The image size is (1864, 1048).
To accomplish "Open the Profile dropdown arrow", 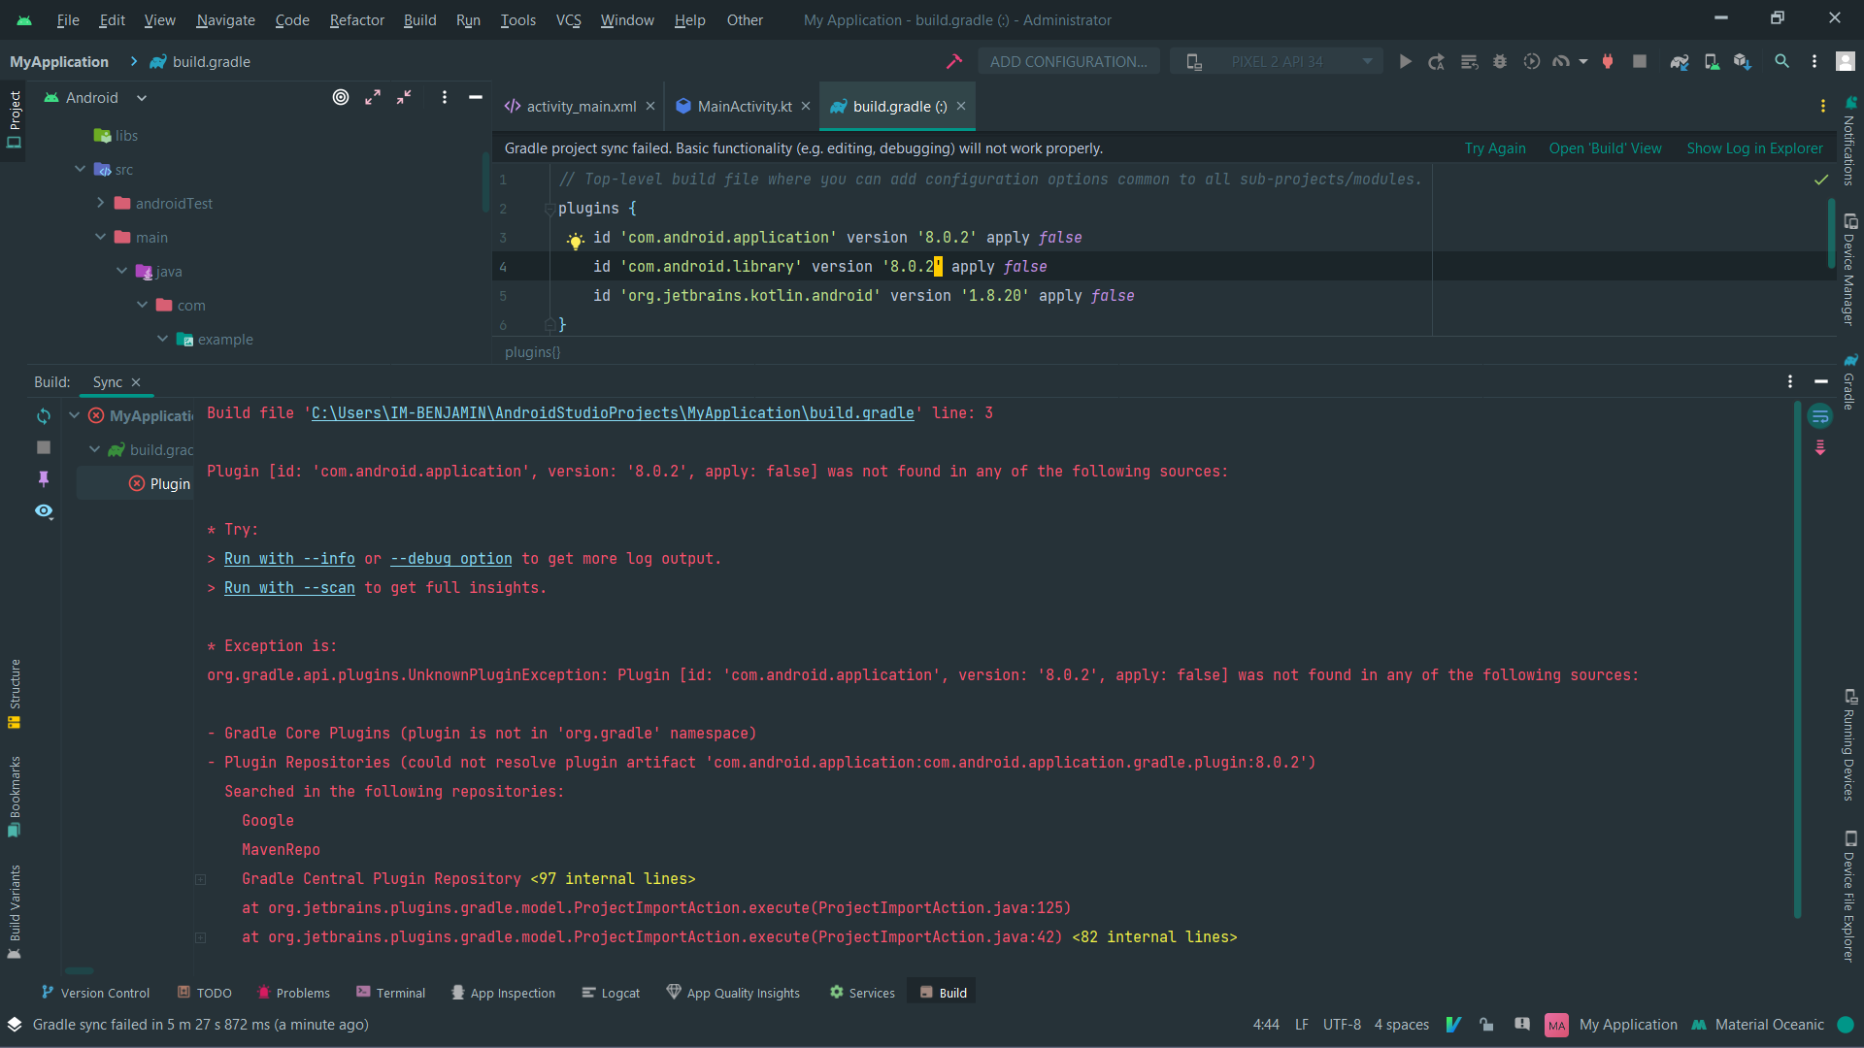I will [x=1583, y=61].
